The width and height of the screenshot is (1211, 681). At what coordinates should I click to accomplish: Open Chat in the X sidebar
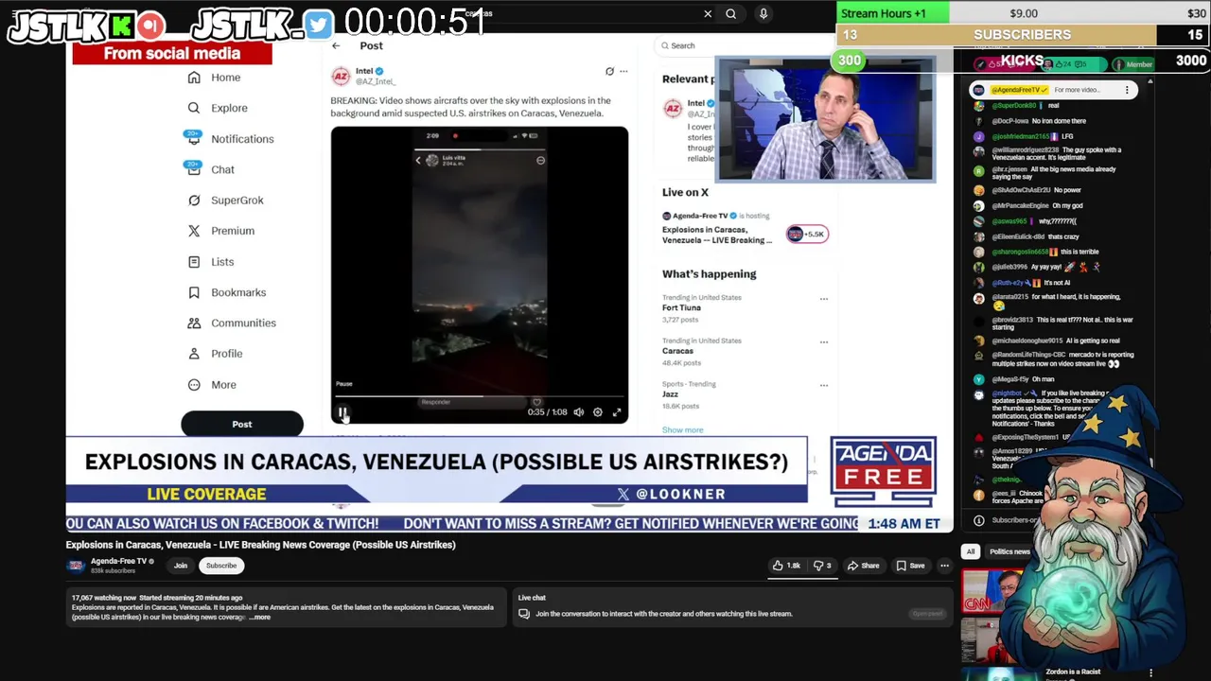tap(210, 169)
